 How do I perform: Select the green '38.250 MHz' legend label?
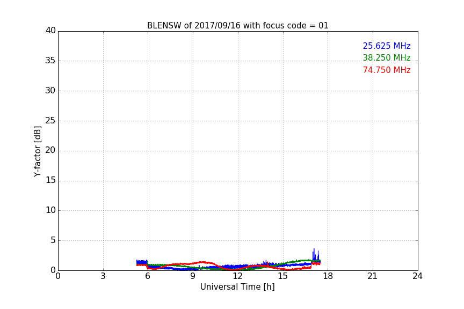pos(387,57)
